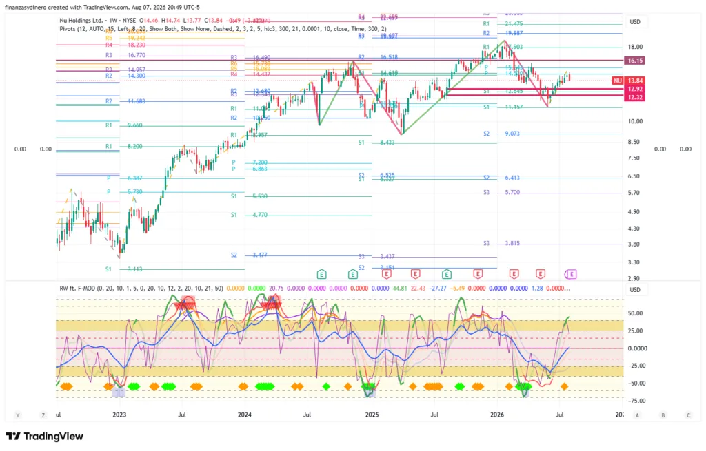706x451 pixels.
Task: Click the 3.30 price axis value
Action: (634, 262)
